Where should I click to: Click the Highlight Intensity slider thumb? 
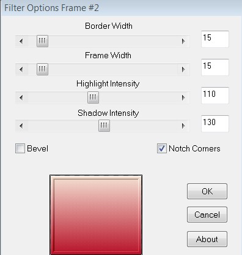pos(93,97)
